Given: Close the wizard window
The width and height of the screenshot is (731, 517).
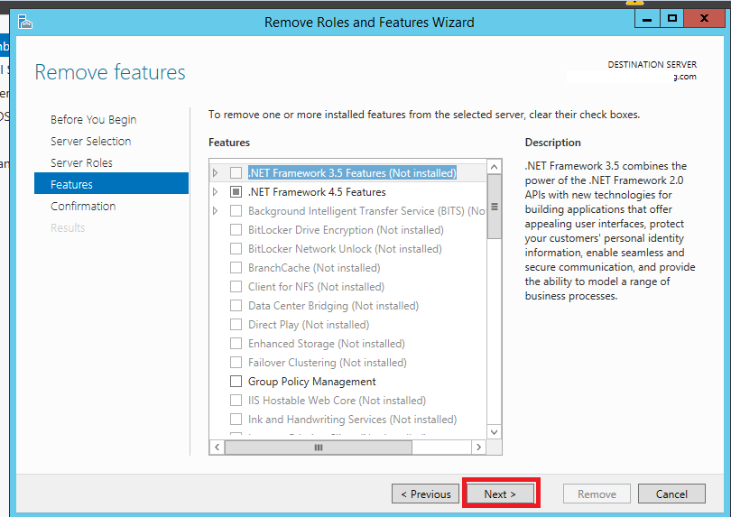Looking at the screenshot, I should coord(705,19).
